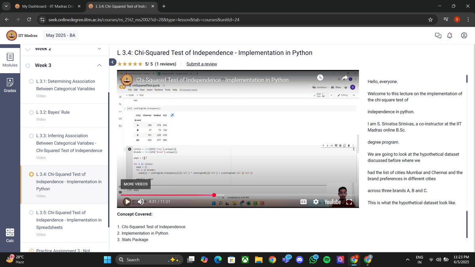This screenshot has width=475, height=267.
Task: Expand the Week 2 section
Action: point(99,48)
